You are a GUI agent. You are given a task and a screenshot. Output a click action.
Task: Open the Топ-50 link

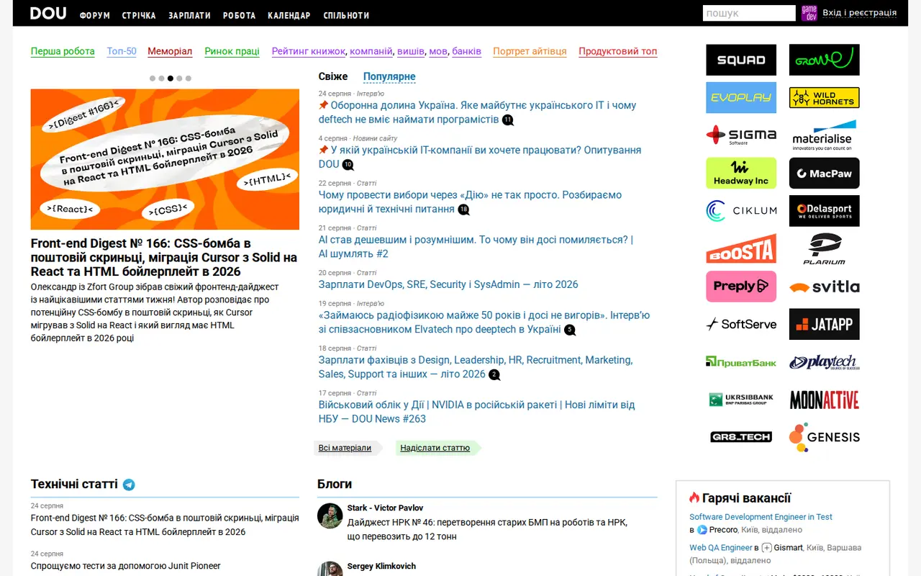[122, 51]
